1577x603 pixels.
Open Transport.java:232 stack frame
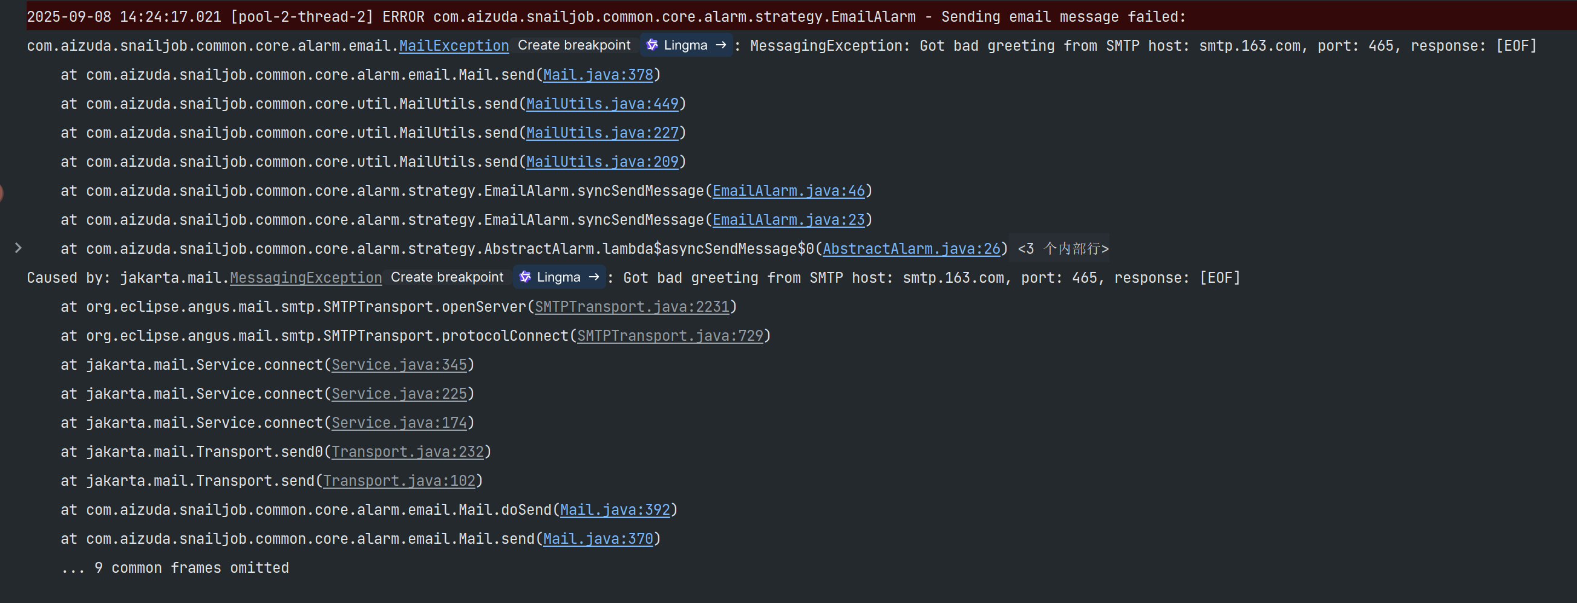tap(408, 452)
